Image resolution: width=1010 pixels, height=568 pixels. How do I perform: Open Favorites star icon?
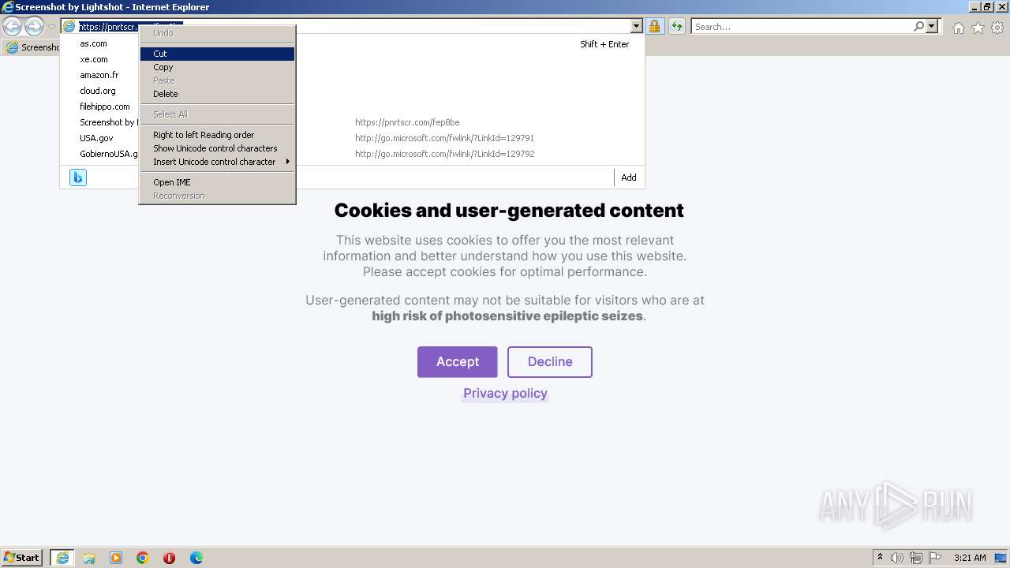(978, 28)
